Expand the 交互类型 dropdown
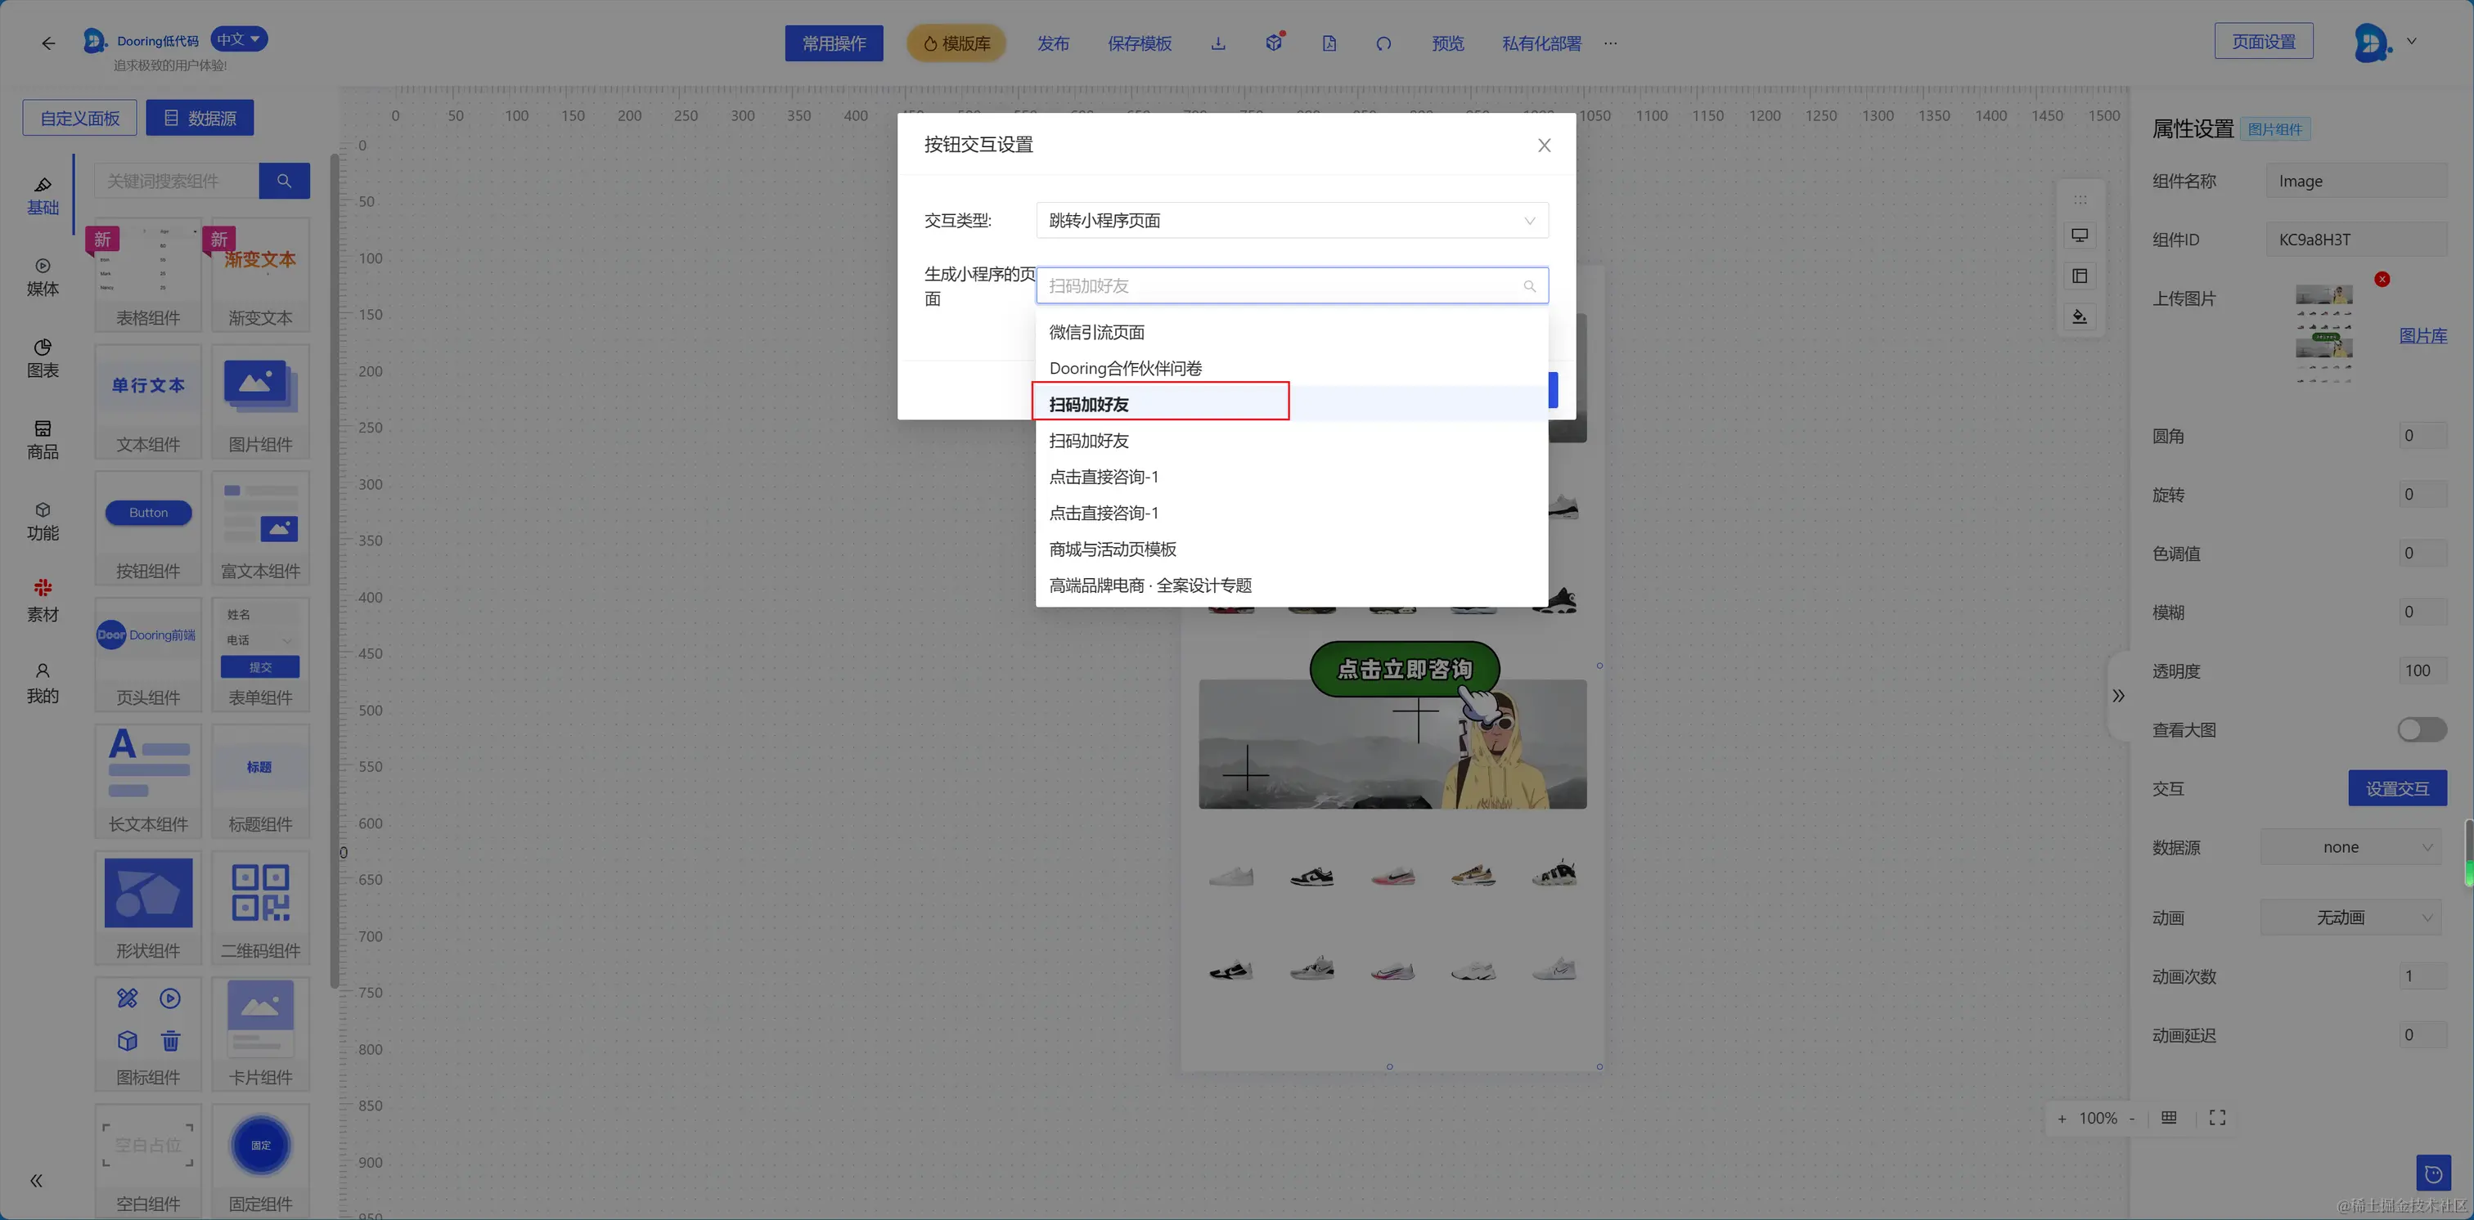Image resolution: width=2474 pixels, height=1220 pixels. (1292, 221)
